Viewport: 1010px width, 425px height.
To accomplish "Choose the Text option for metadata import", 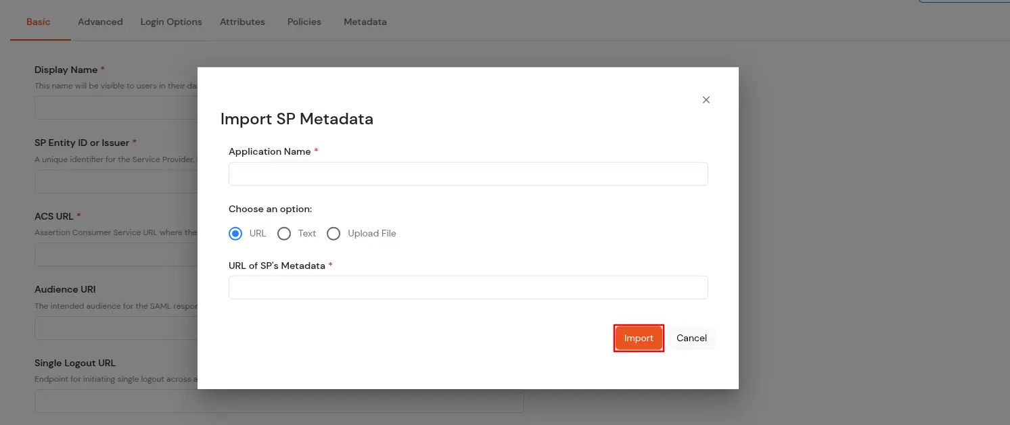I will pyautogui.click(x=284, y=233).
